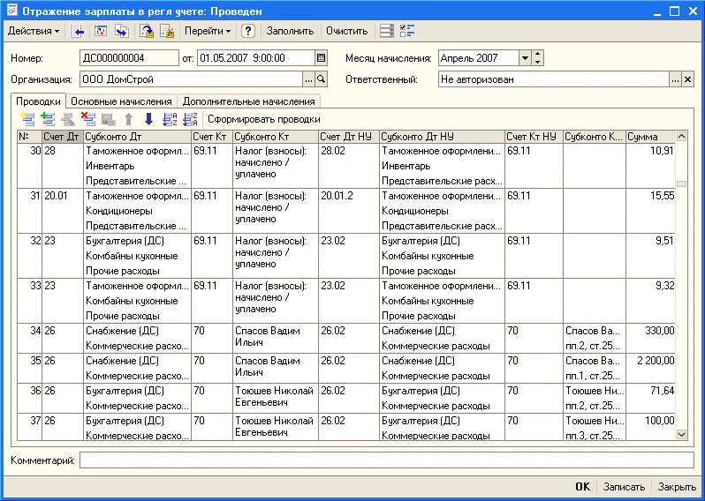Click magnifier icon next to Организация
Screen dimensions: 705x501
coord(321,79)
